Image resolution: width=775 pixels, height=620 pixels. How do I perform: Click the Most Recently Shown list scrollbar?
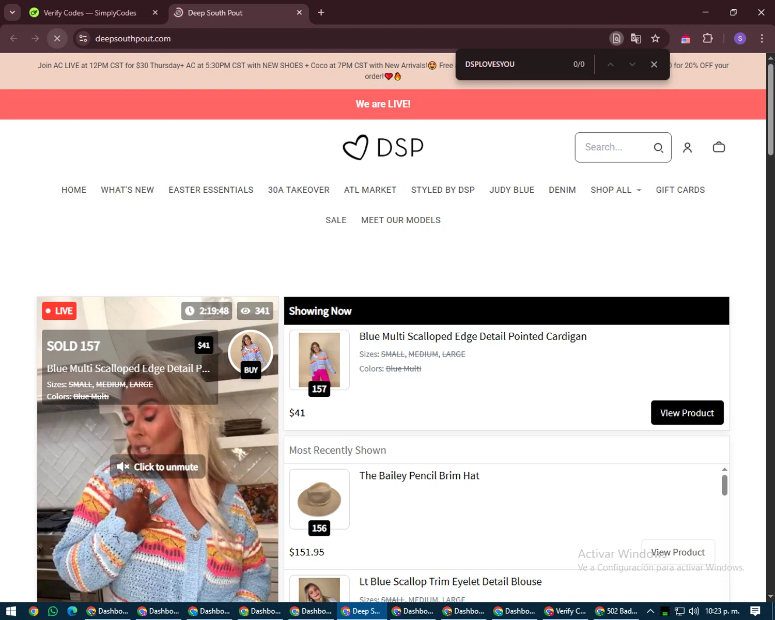[724, 485]
